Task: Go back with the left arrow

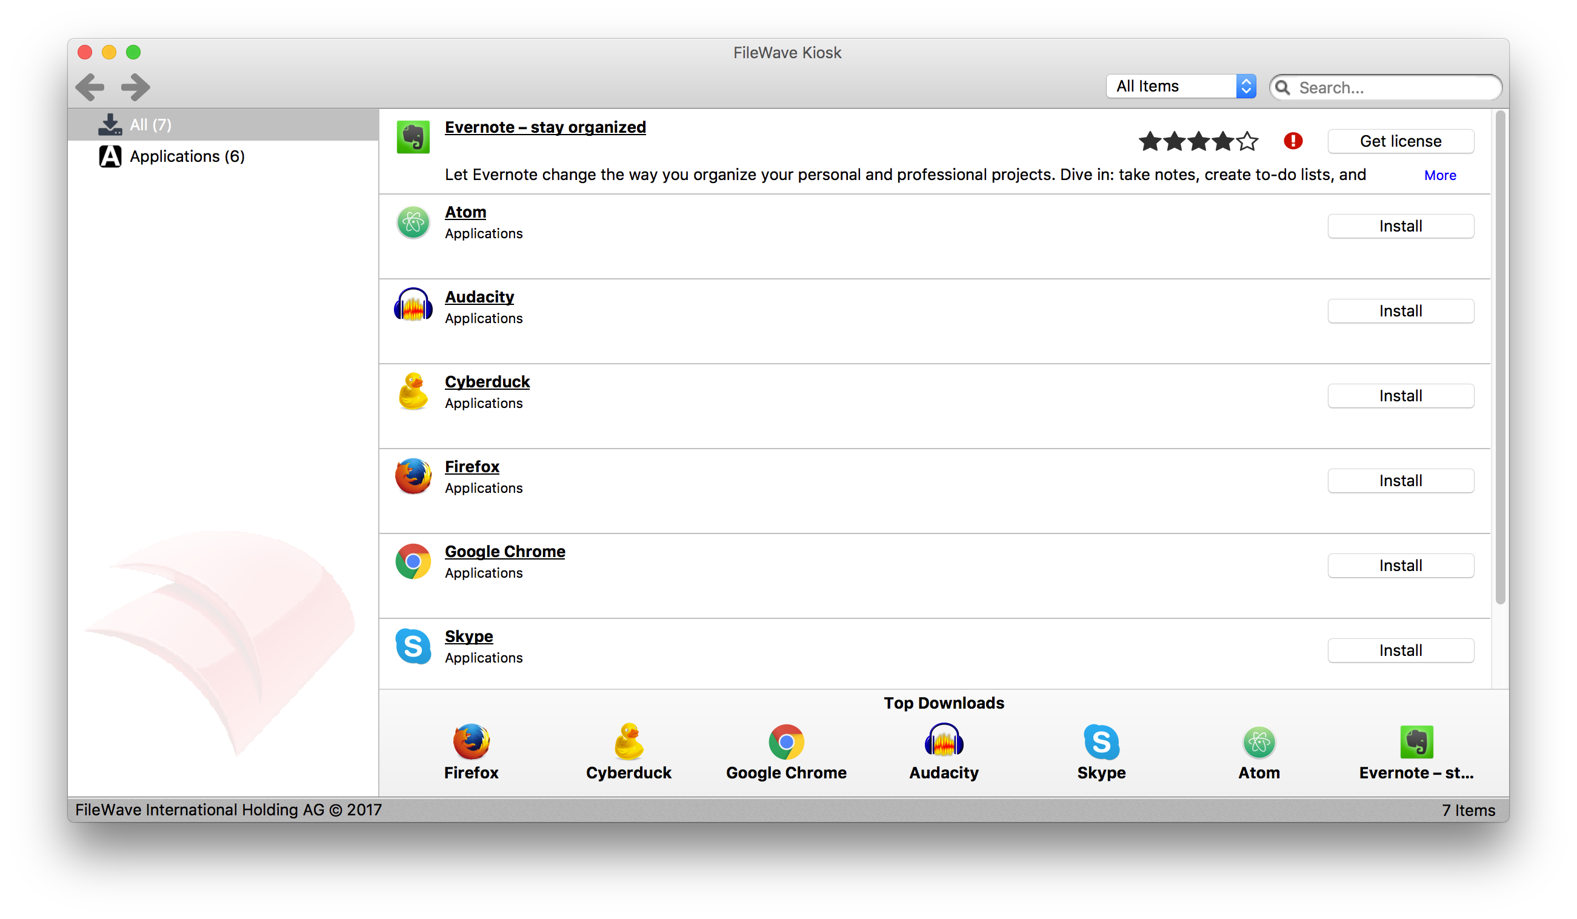Action: pyautogui.click(x=90, y=87)
